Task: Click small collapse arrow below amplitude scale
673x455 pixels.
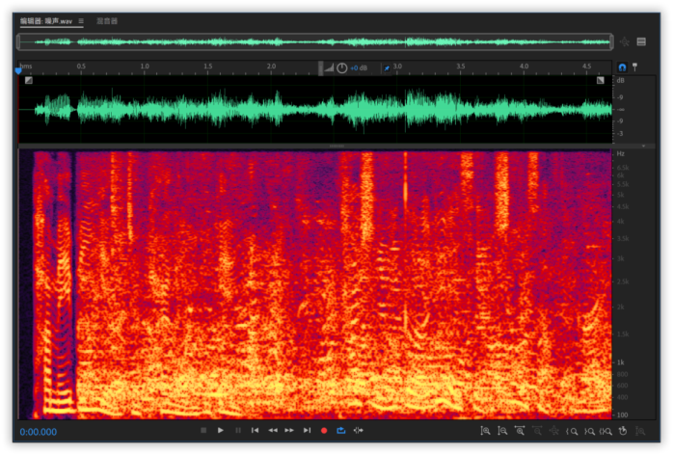Action: [x=643, y=146]
